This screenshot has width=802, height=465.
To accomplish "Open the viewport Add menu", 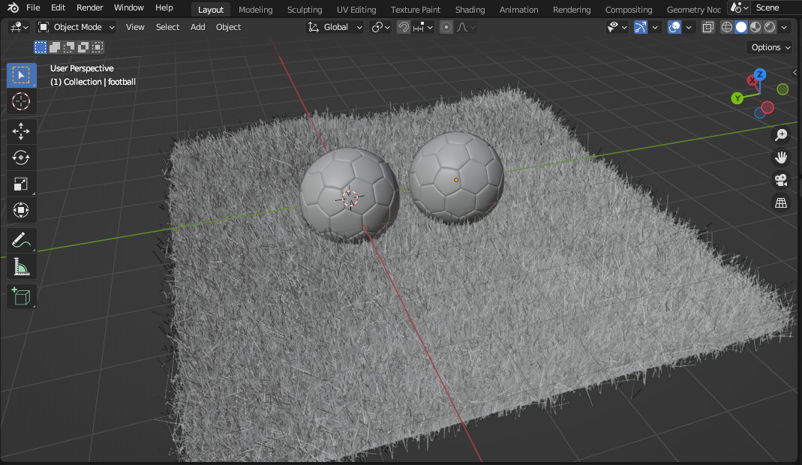I will [197, 27].
